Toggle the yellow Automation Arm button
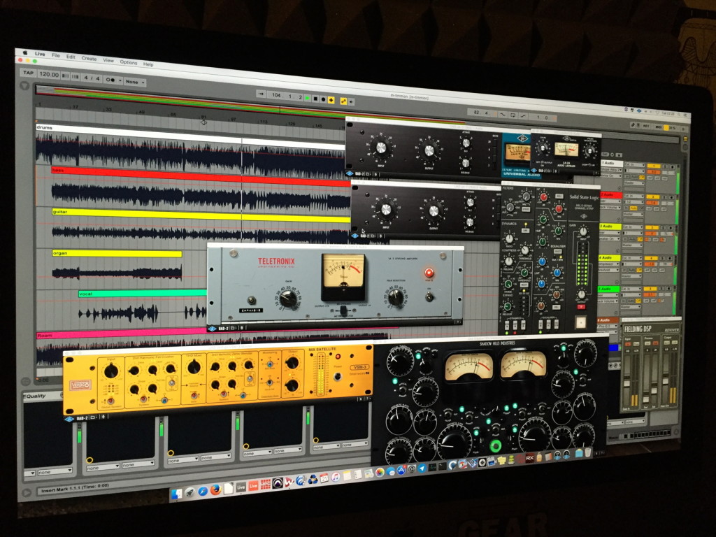This screenshot has height=537, width=716. (x=343, y=101)
